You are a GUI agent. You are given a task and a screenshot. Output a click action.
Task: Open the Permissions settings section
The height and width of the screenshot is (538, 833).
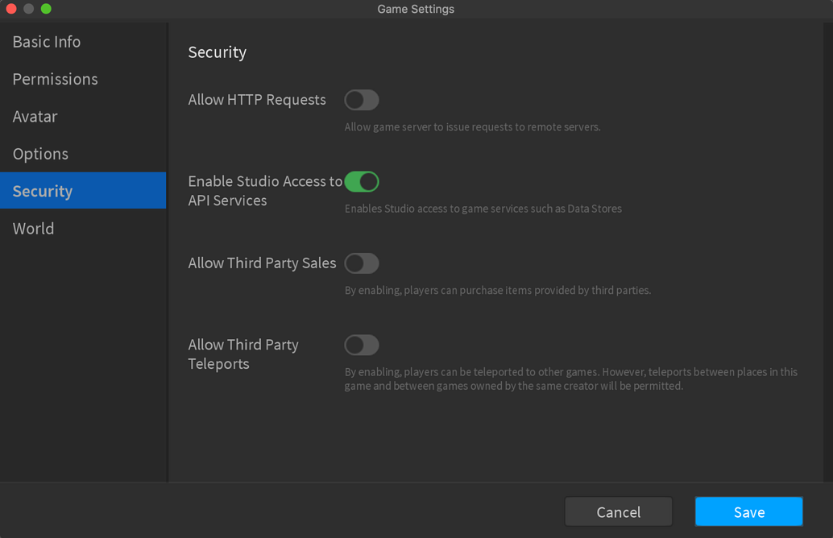click(x=55, y=79)
